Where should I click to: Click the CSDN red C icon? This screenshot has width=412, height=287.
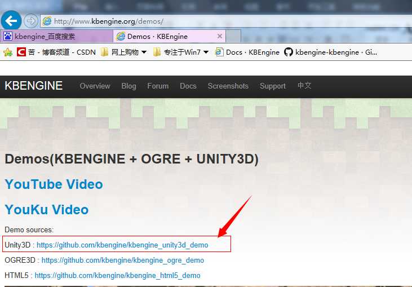click(21, 52)
